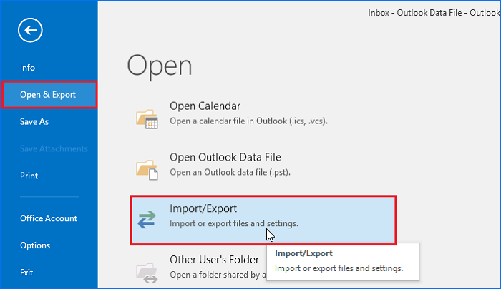Click the Open Outlook Data File label
This screenshot has height=289, width=501.
[225, 157]
